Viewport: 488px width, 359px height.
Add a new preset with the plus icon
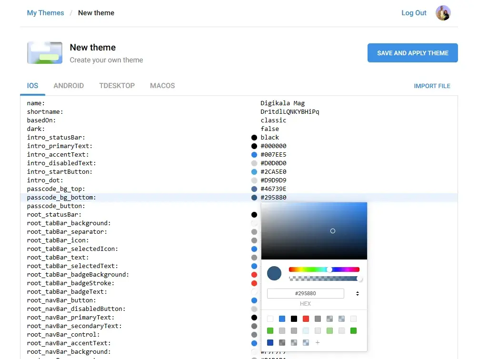[x=317, y=342]
